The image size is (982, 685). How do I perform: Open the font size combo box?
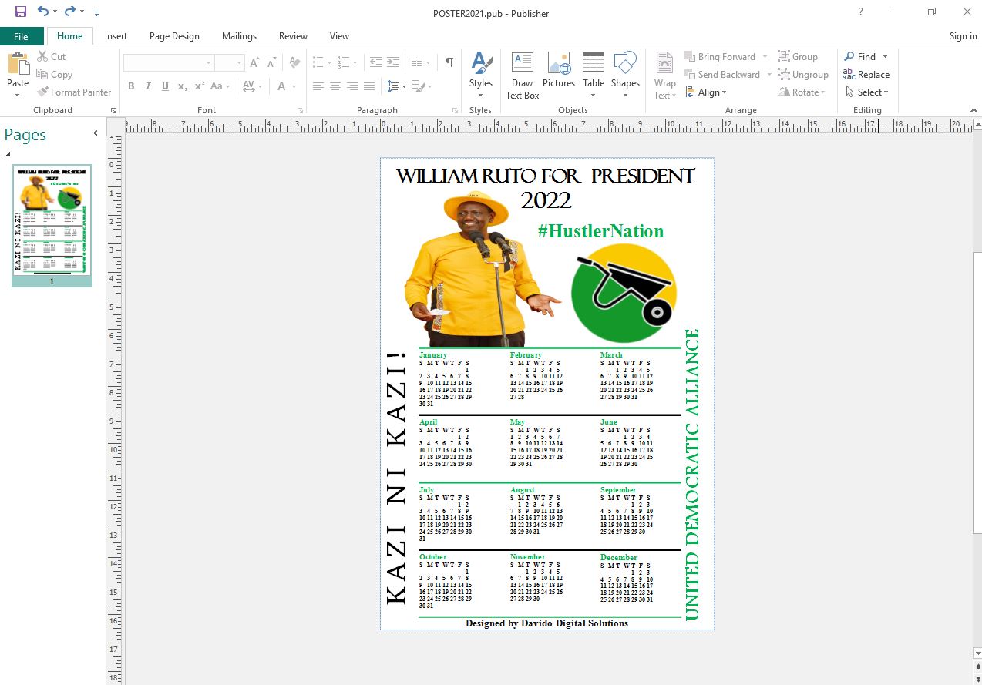point(230,62)
